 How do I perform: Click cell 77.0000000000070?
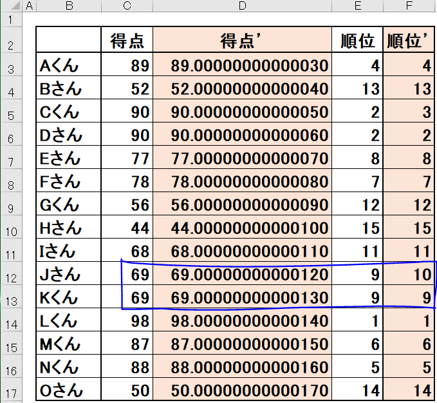[242, 157]
